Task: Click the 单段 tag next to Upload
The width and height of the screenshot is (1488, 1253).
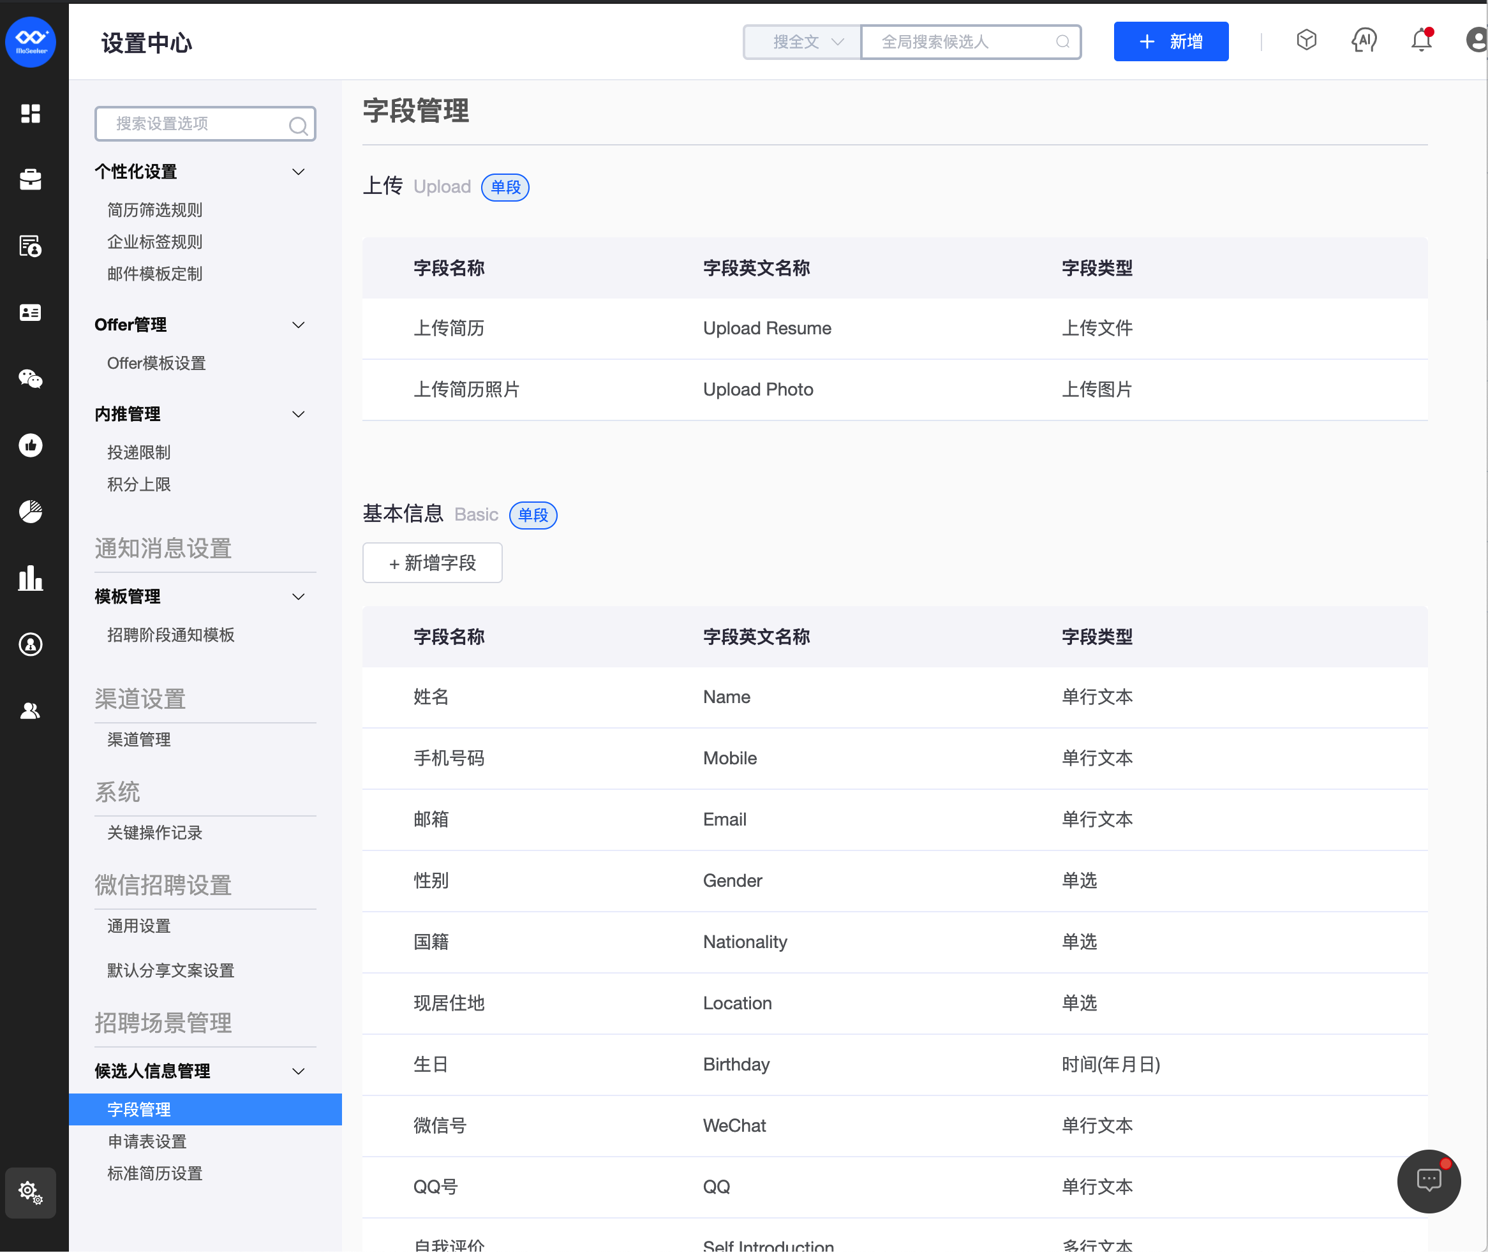Action: (x=505, y=188)
